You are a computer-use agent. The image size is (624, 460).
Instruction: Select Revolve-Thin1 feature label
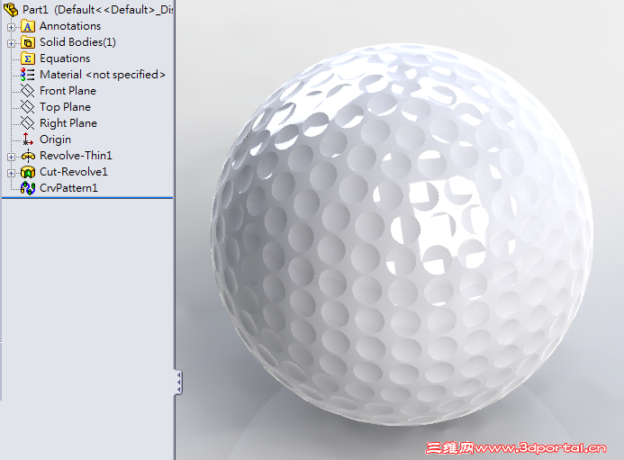(x=76, y=155)
